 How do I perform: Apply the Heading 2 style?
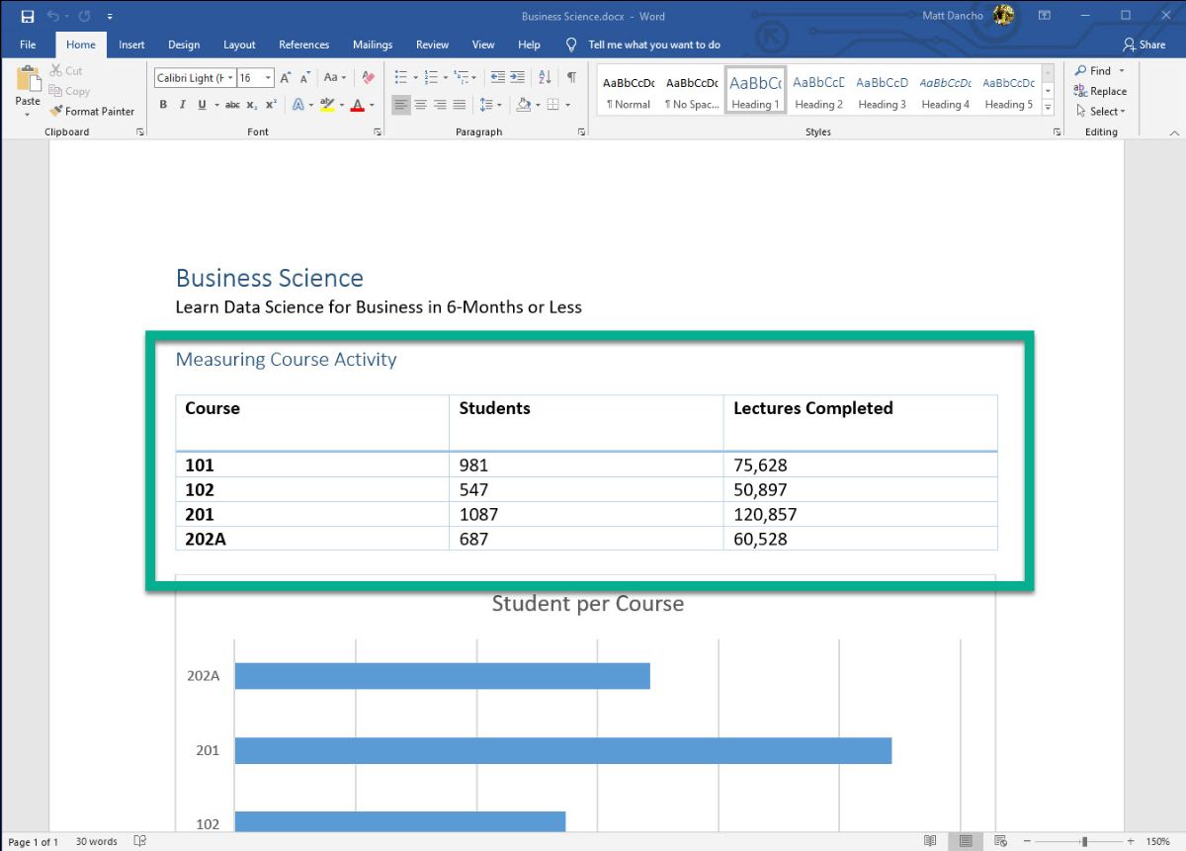click(x=819, y=92)
